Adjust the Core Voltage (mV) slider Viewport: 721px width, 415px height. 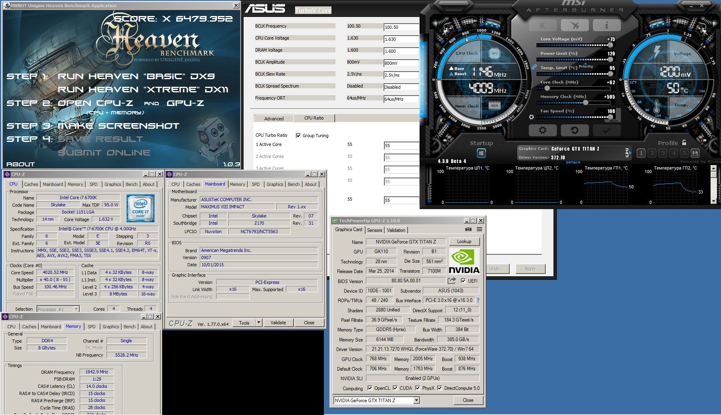(x=610, y=45)
